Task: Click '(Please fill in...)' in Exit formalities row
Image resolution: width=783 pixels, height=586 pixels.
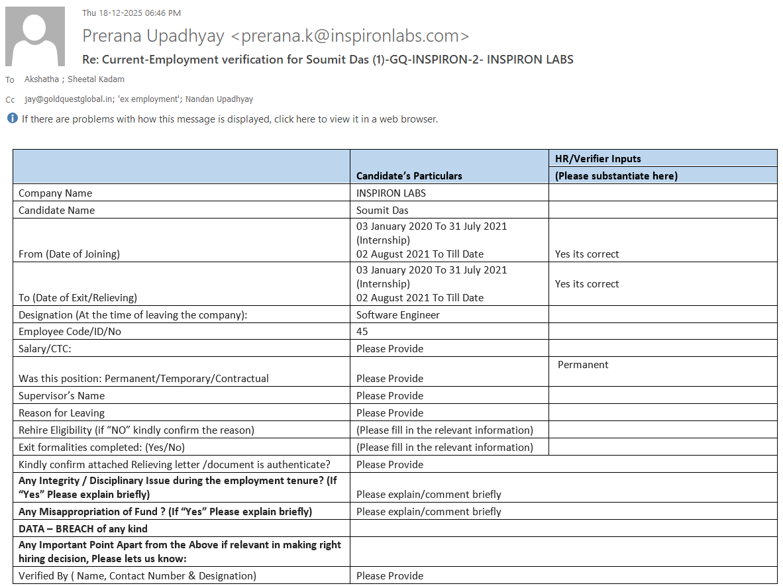Action: tap(444, 447)
